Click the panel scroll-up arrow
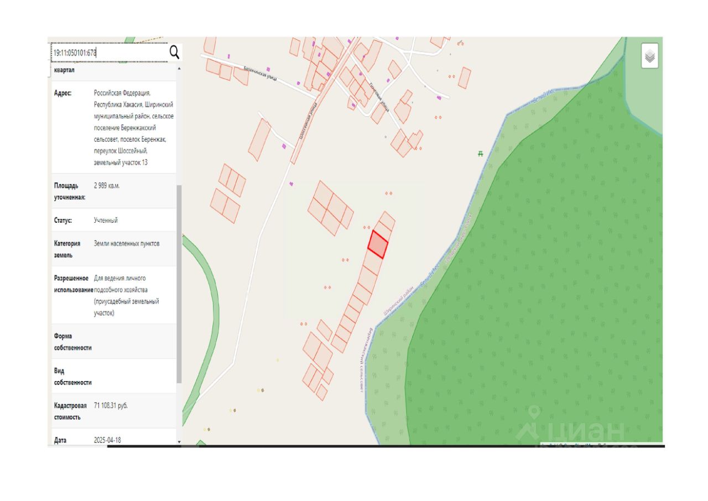Screen dimensions: 708x501 (179, 67)
